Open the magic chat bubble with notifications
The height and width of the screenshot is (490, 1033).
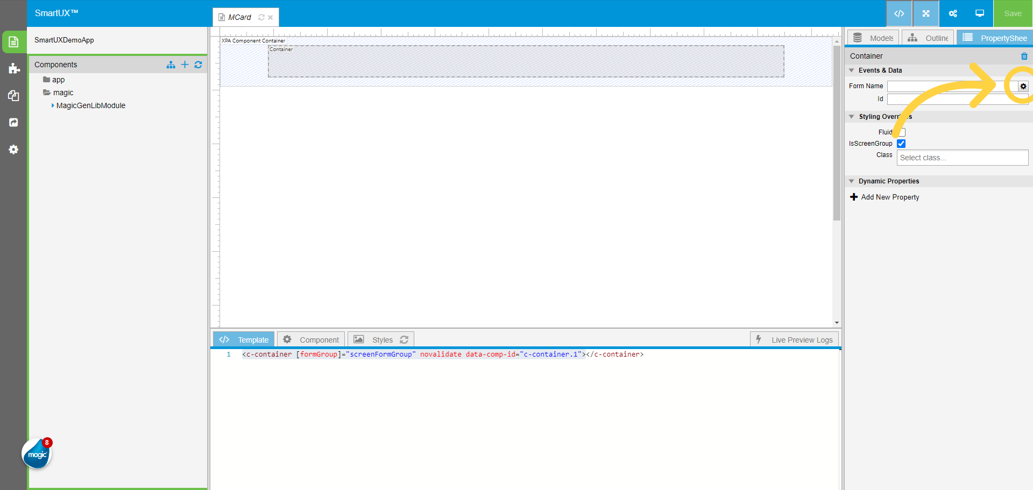[x=37, y=455]
